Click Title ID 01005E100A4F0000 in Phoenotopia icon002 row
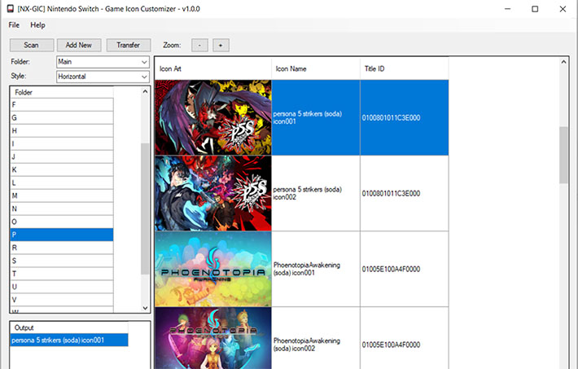Screen dimensions: 578x369 click(x=391, y=345)
